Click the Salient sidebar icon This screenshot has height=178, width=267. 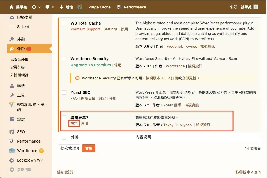(12, 27)
